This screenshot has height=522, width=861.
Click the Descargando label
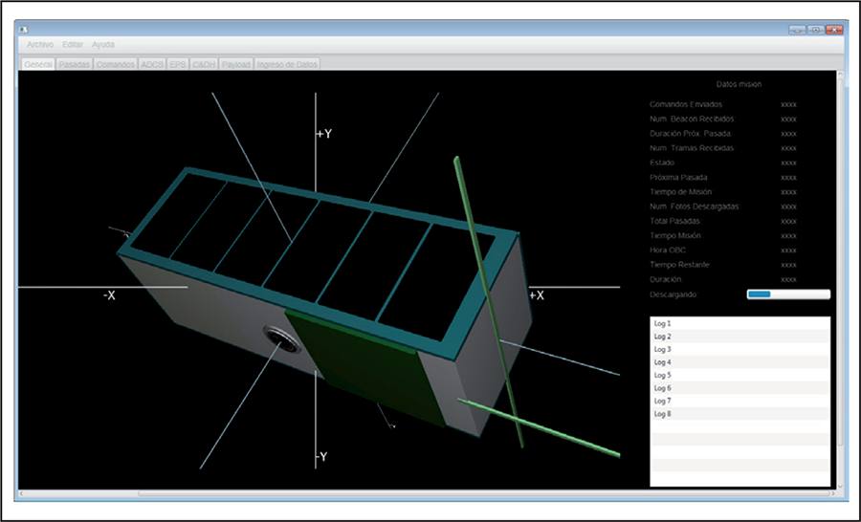pyautogui.click(x=673, y=294)
